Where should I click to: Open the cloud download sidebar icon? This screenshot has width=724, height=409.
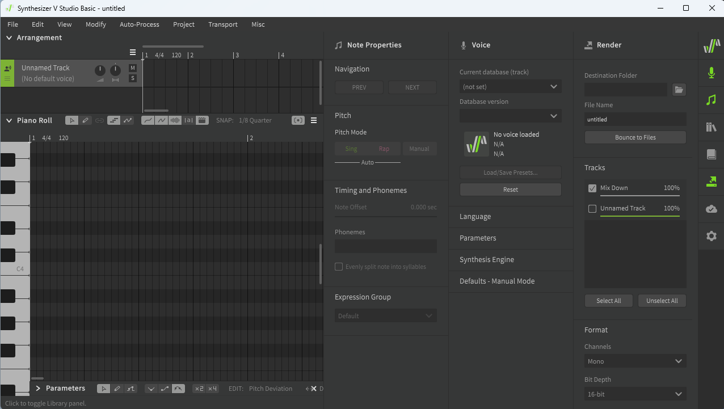712,209
